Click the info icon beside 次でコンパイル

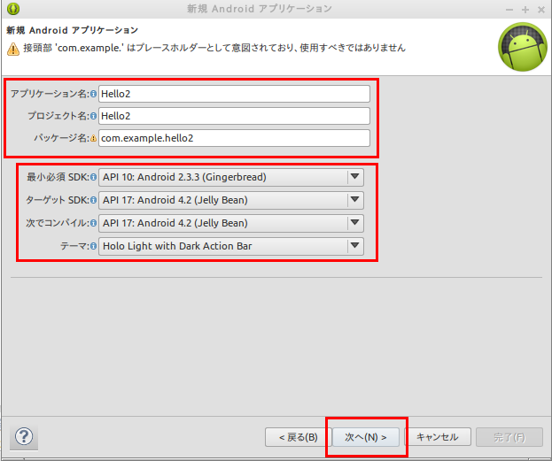coord(93,223)
